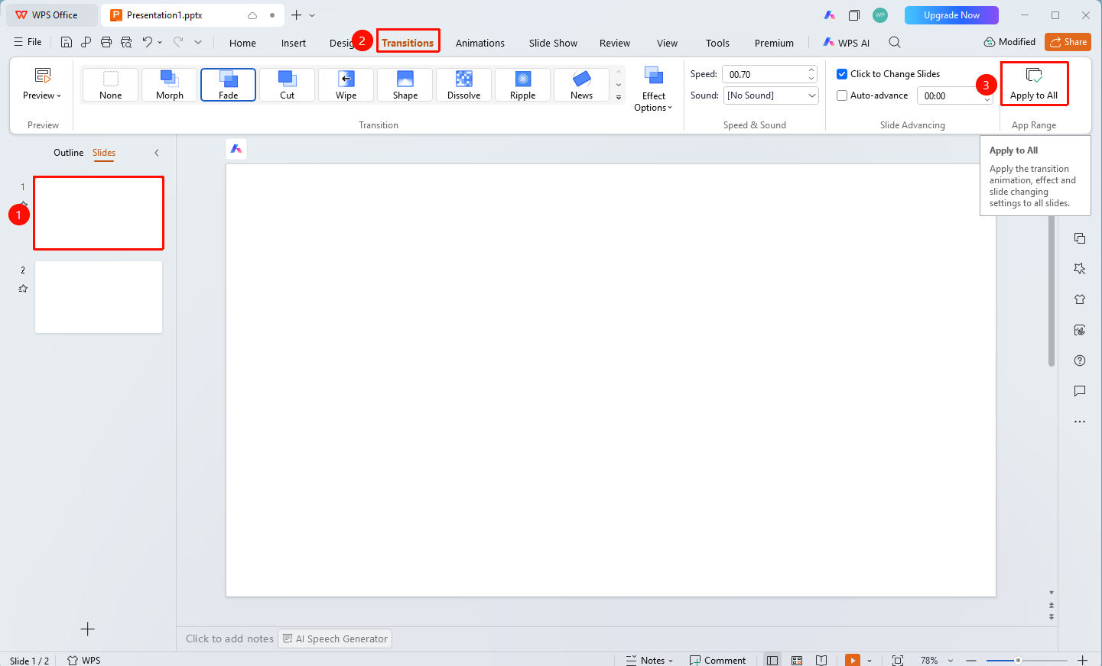The height and width of the screenshot is (666, 1102).
Task: Choose the News transition effect
Action: coord(581,85)
